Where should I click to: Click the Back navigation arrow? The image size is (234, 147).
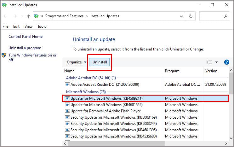(x=6, y=16)
